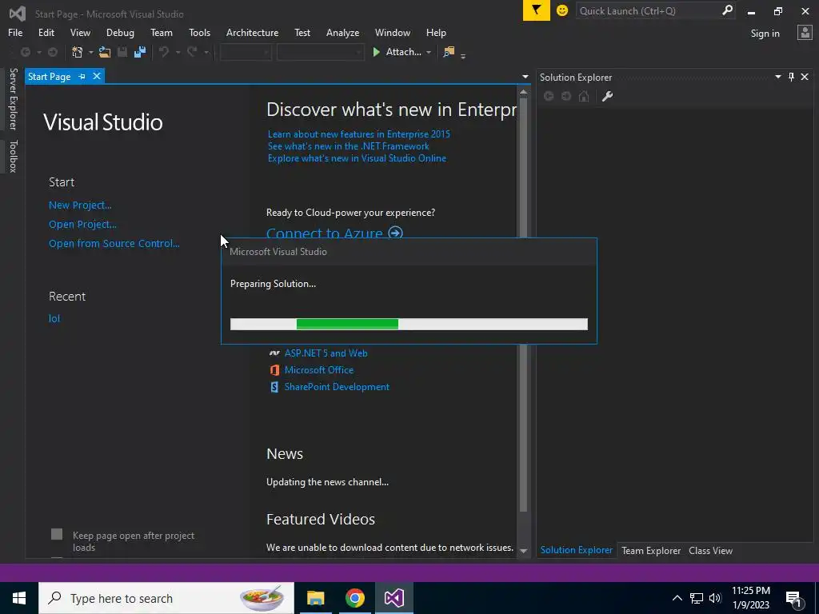Open the File menu
This screenshot has width=819, height=614.
(15, 32)
